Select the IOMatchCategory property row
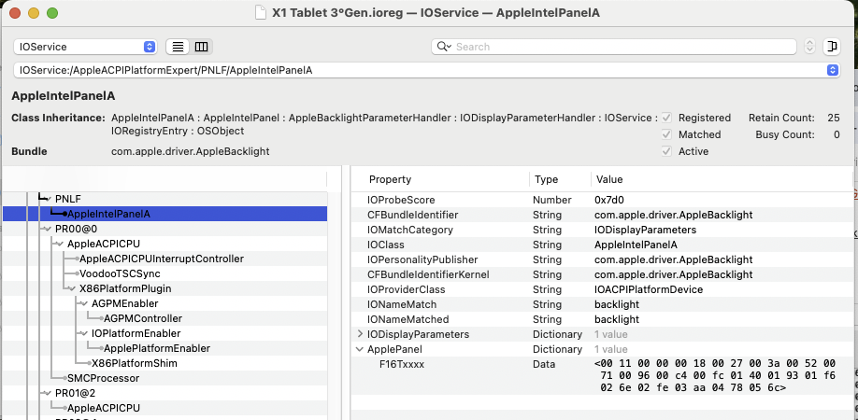Screen dimensions: 858x420 tap(602, 230)
